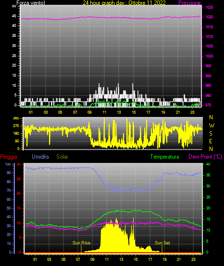This screenshot has height=266, width=224.
Task: Select the 24 hour graph day title
Action: coord(124,3)
